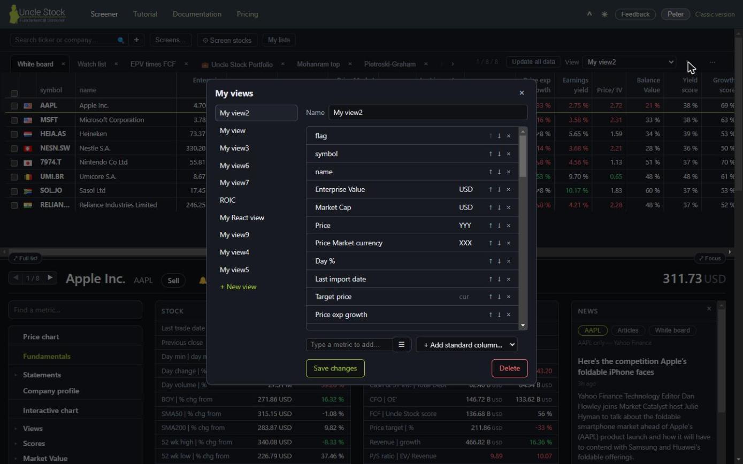
Task: Check the MSFT row checkbox
Action: pyautogui.click(x=14, y=120)
